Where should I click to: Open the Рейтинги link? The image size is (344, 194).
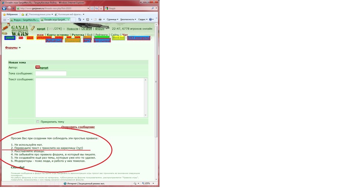click(x=102, y=35)
